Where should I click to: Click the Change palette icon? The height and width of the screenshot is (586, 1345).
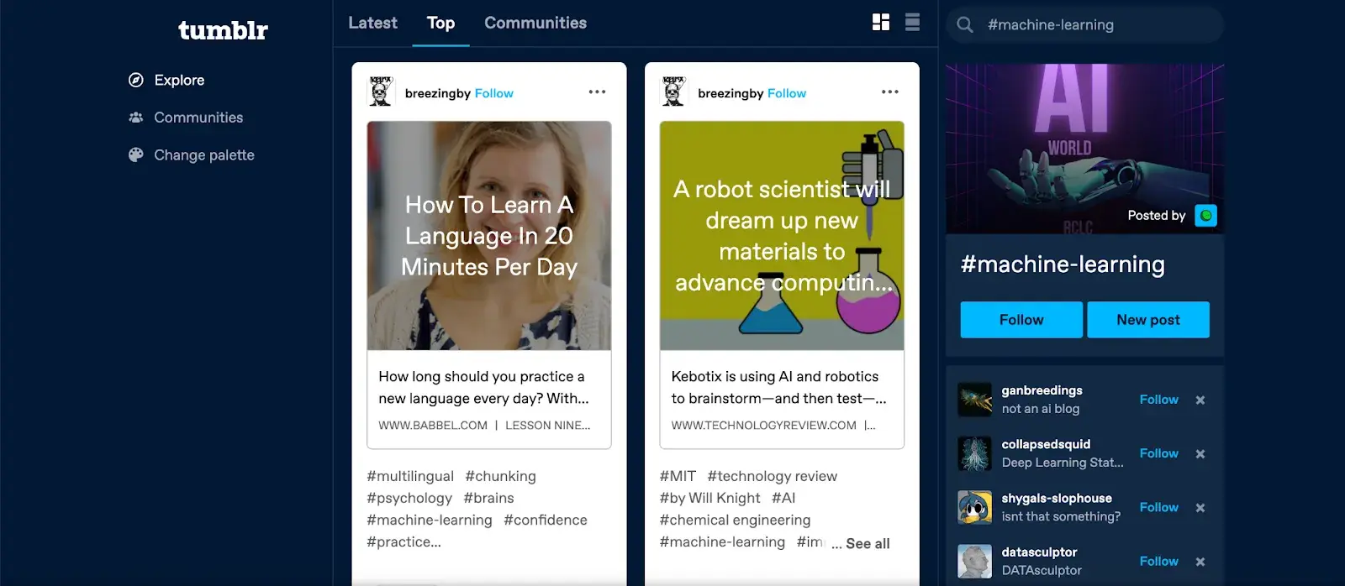pos(135,154)
